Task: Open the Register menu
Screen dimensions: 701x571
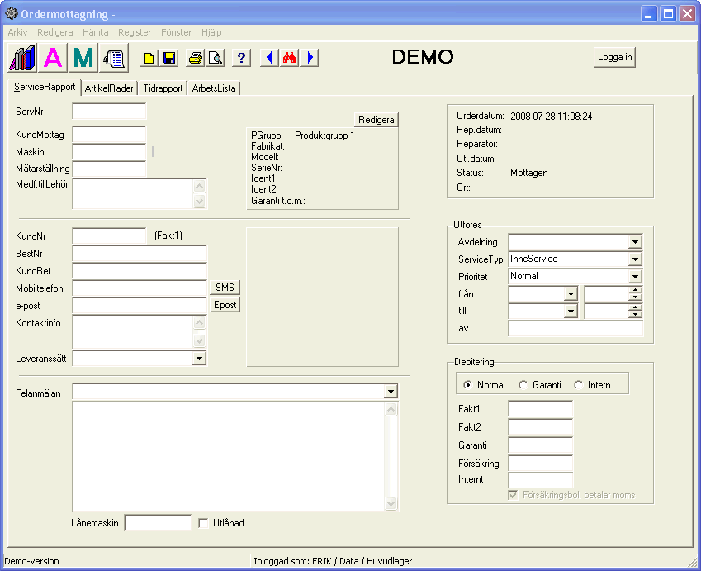Action: pyautogui.click(x=135, y=32)
